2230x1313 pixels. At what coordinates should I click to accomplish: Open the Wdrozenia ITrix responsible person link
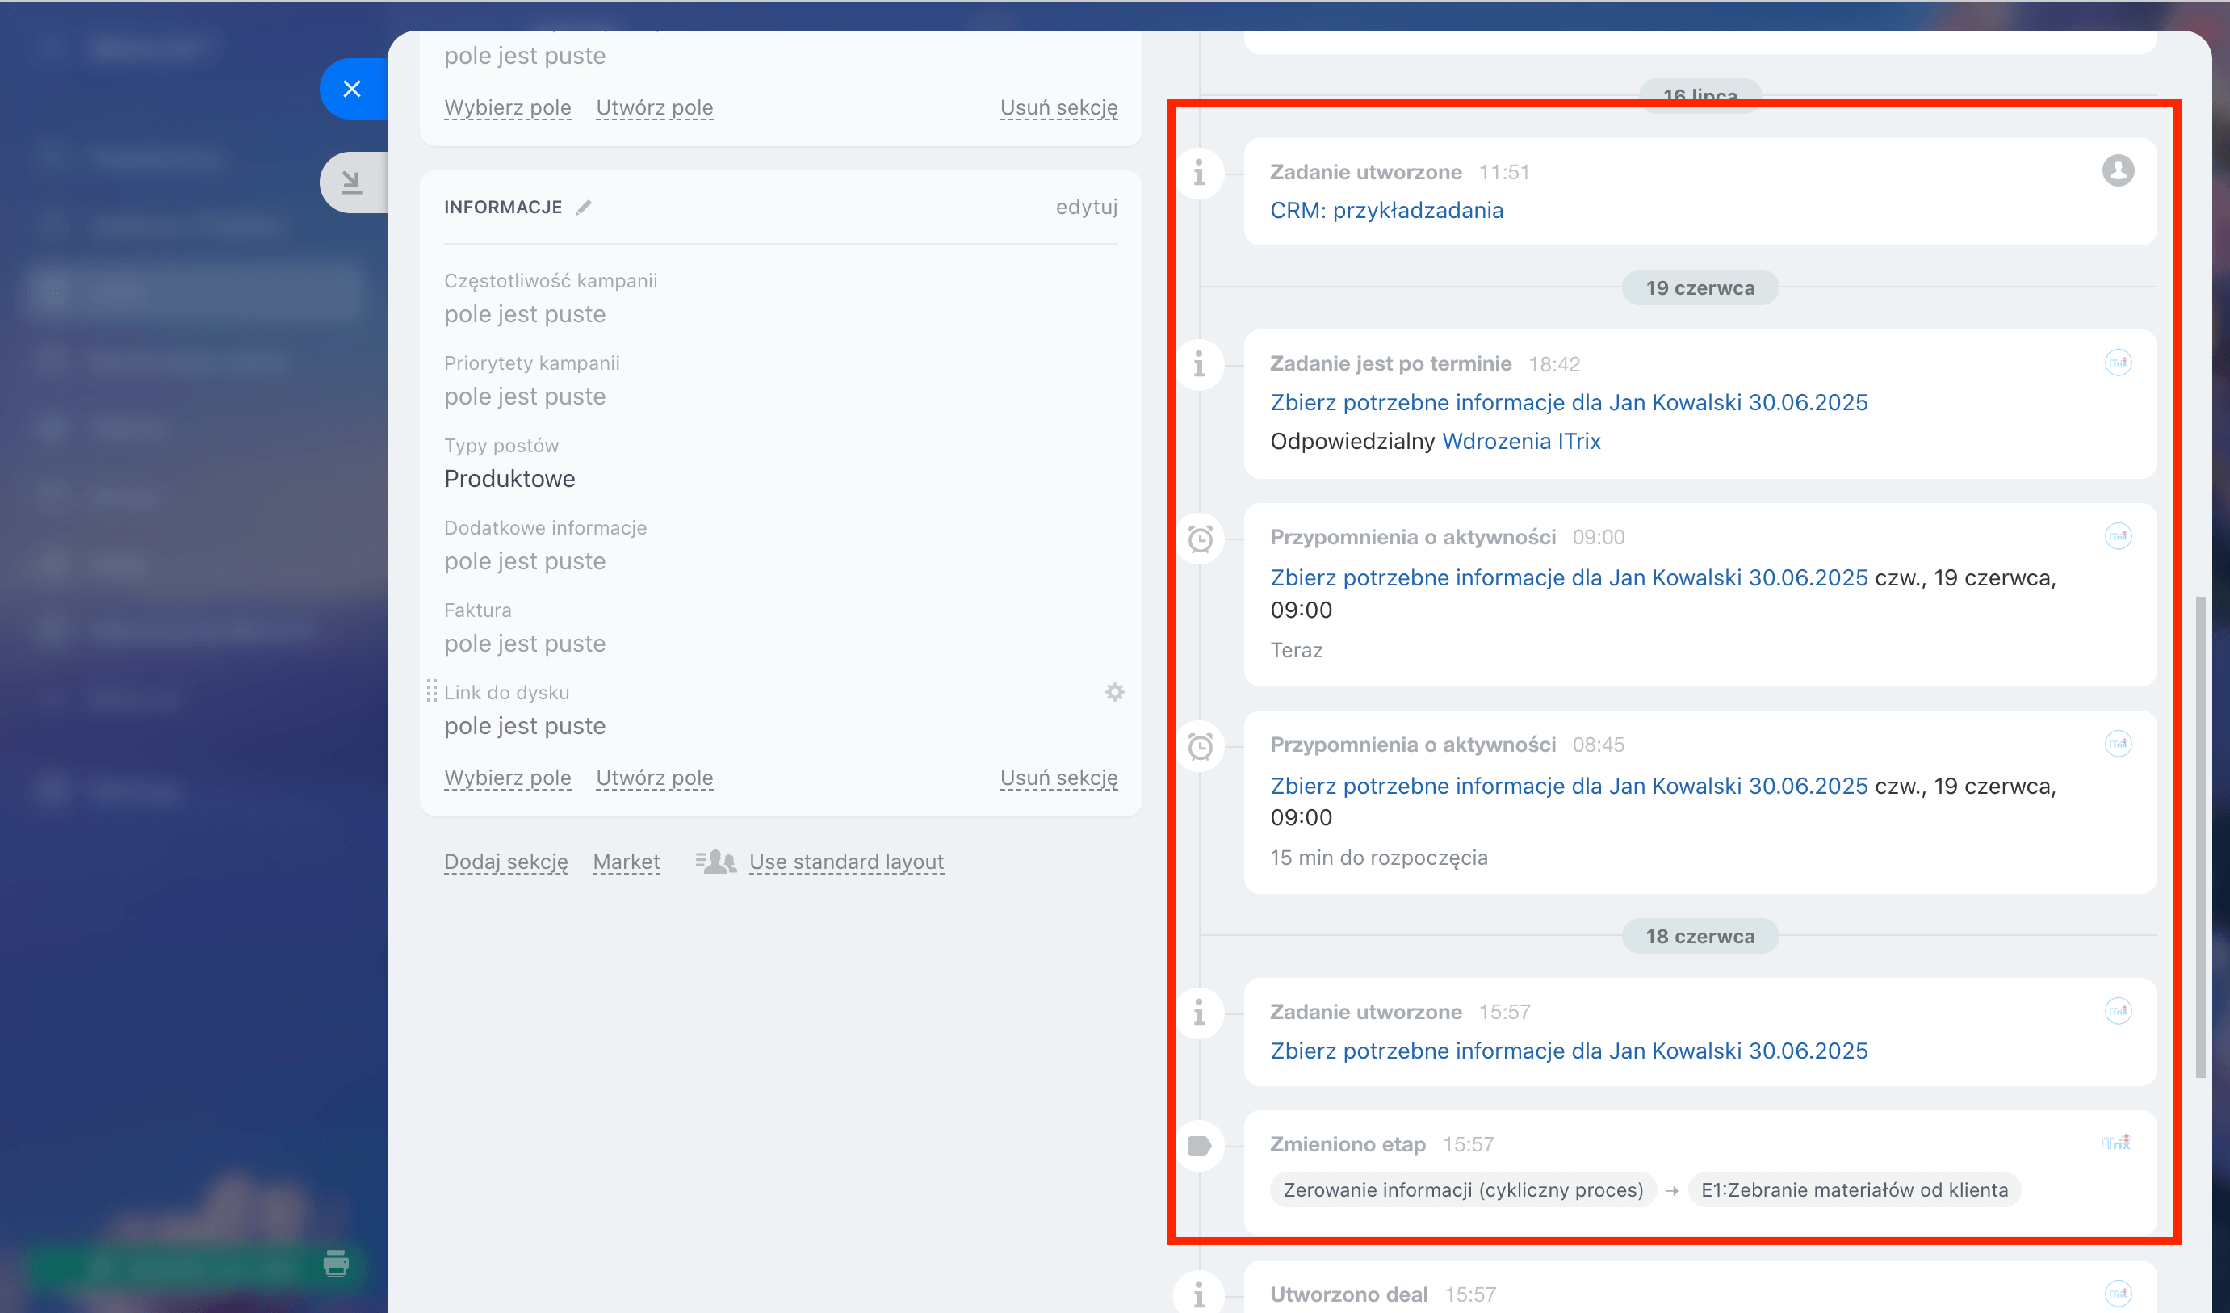pos(1520,441)
